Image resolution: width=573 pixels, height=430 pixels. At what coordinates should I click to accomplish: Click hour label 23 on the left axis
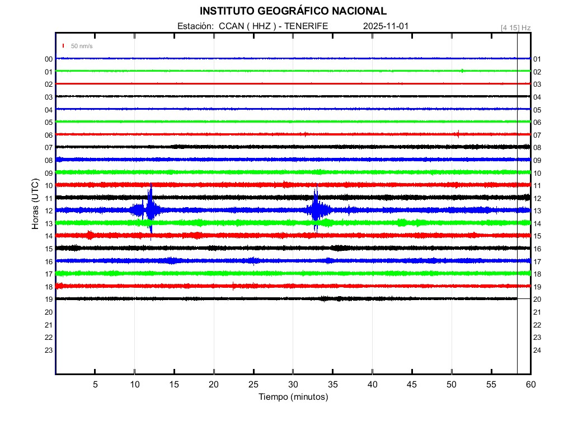pyautogui.click(x=49, y=350)
